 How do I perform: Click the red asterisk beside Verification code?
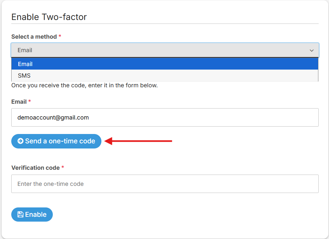63,168
